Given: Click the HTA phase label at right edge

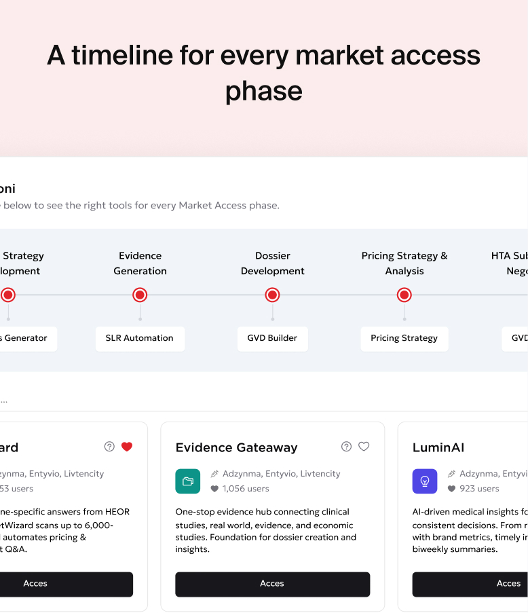Looking at the screenshot, I should click(x=510, y=263).
